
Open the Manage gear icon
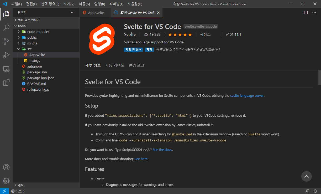[x=6, y=181]
